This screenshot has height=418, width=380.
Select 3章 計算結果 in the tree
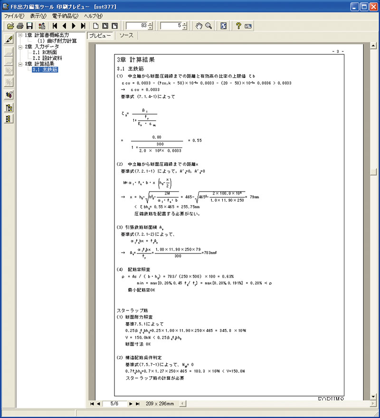[x=40, y=64]
